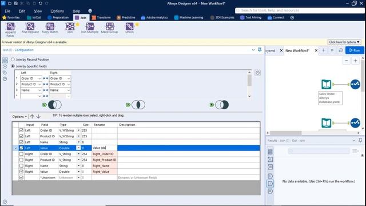Remove join row with minus circle
Viewport: 366px width, 206px height.
[x=257, y=73]
